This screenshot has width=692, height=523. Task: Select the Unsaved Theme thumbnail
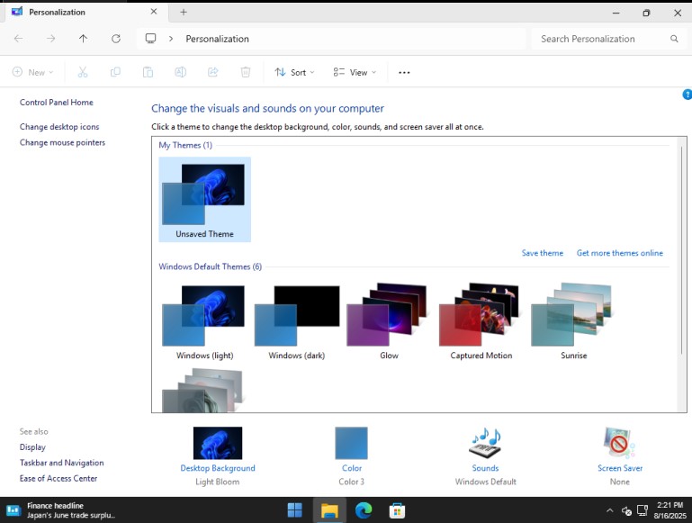point(205,199)
